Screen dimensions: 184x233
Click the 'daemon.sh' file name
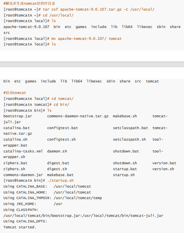pos(57,151)
